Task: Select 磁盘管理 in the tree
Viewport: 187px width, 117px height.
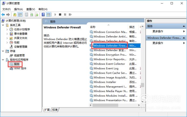Action: [x=19, y=55]
